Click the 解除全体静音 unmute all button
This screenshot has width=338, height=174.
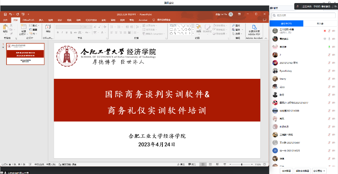[302, 171]
